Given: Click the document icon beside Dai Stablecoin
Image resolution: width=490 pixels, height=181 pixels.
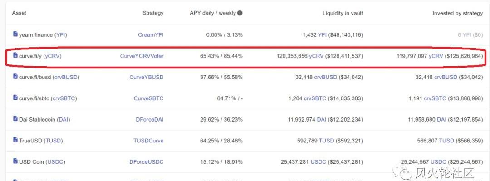Looking at the screenshot, I should click(x=15, y=119).
